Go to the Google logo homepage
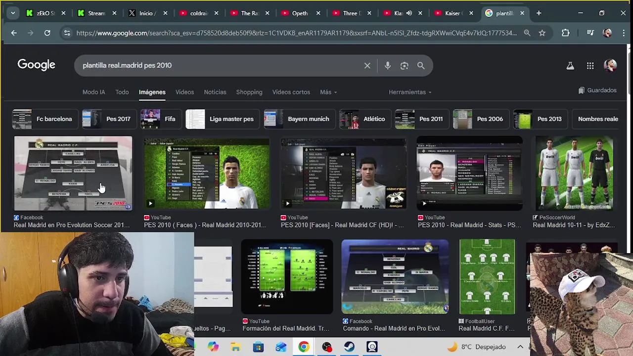Image resolution: width=633 pixels, height=356 pixels. [x=36, y=65]
